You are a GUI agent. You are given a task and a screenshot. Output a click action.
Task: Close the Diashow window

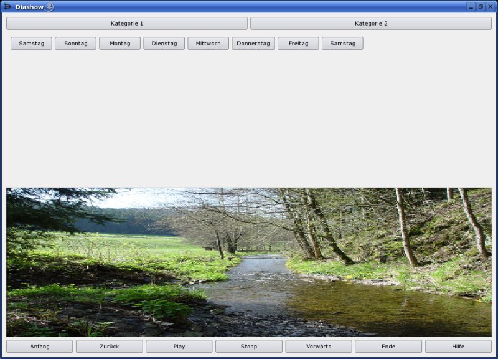[x=491, y=6]
